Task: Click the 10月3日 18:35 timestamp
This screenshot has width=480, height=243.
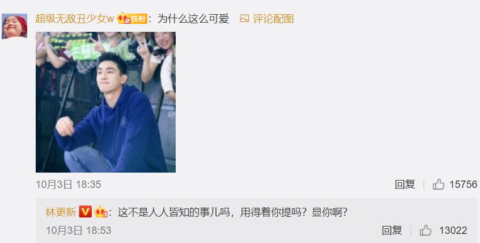Action: tap(68, 185)
